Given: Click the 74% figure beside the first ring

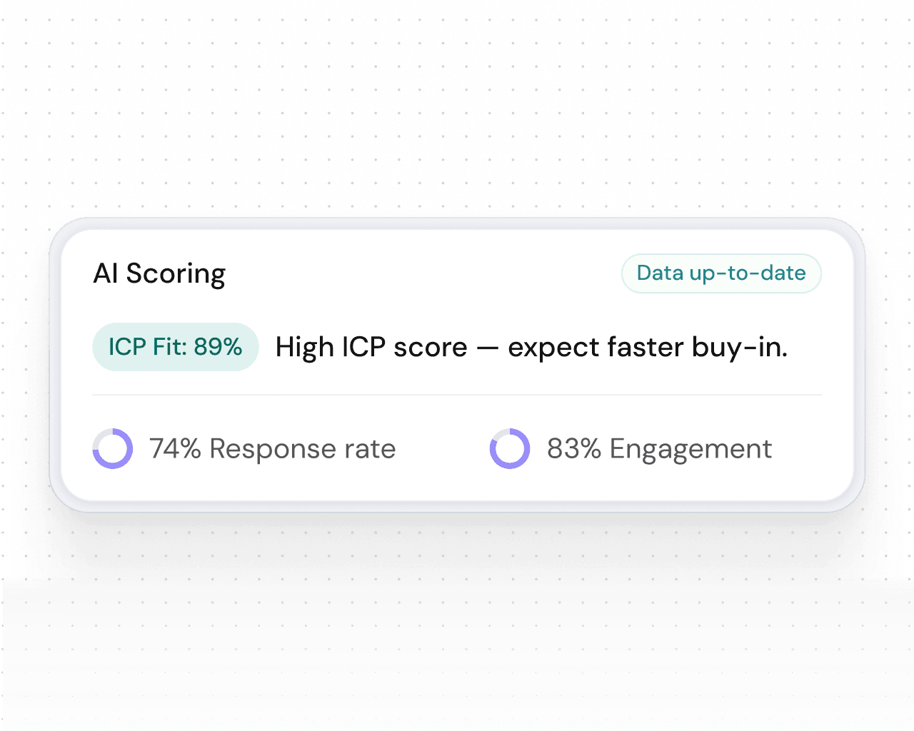Looking at the screenshot, I should (175, 449).
